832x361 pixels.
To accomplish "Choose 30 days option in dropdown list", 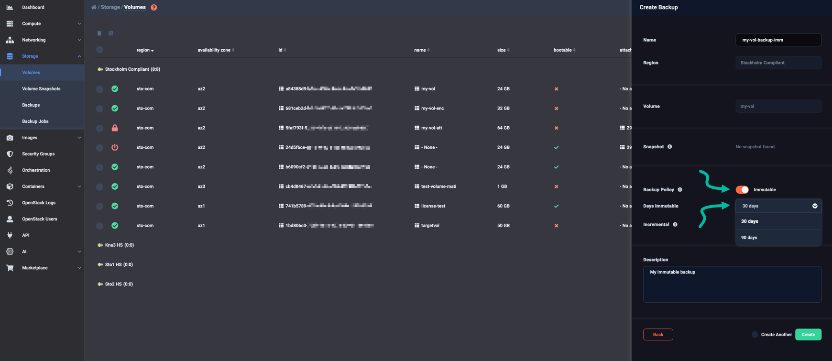I will tap(778, 221).
